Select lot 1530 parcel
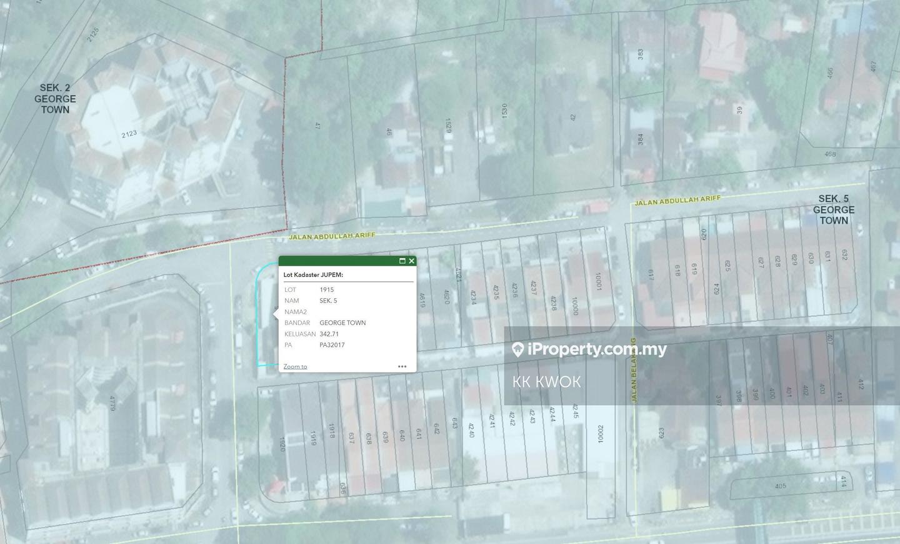Screen dimensions: 900x544 click(x=504, y=111)
